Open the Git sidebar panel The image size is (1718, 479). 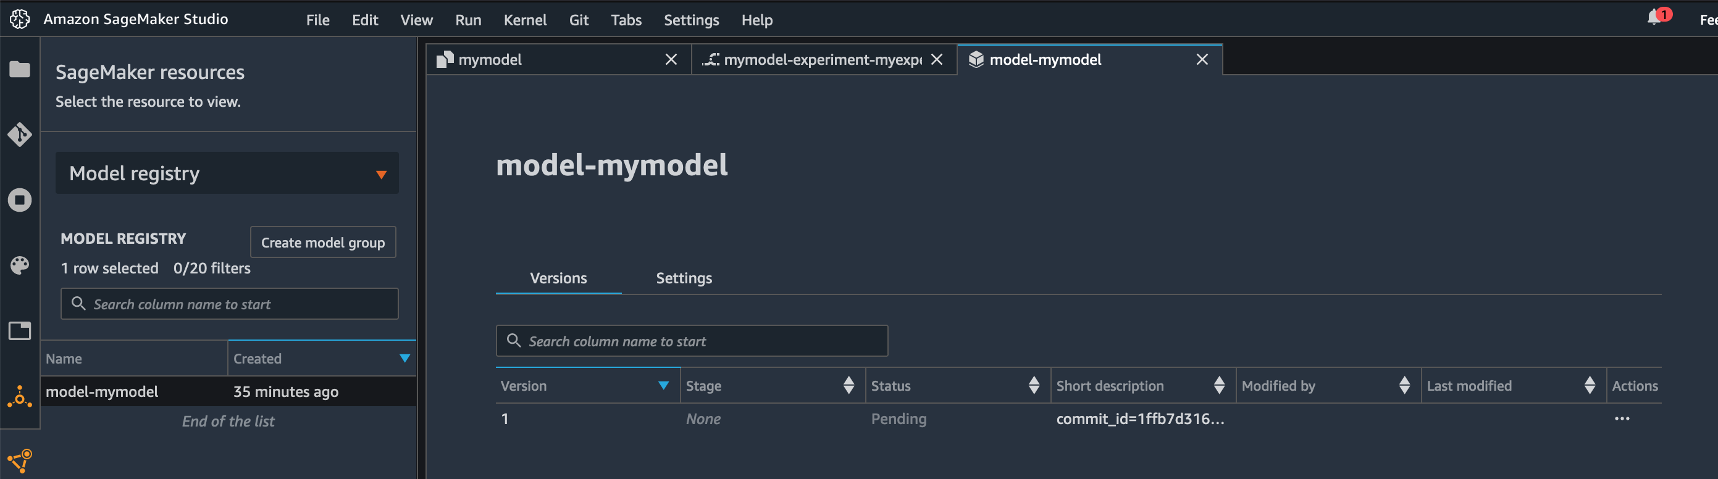(x=19, y=135)
